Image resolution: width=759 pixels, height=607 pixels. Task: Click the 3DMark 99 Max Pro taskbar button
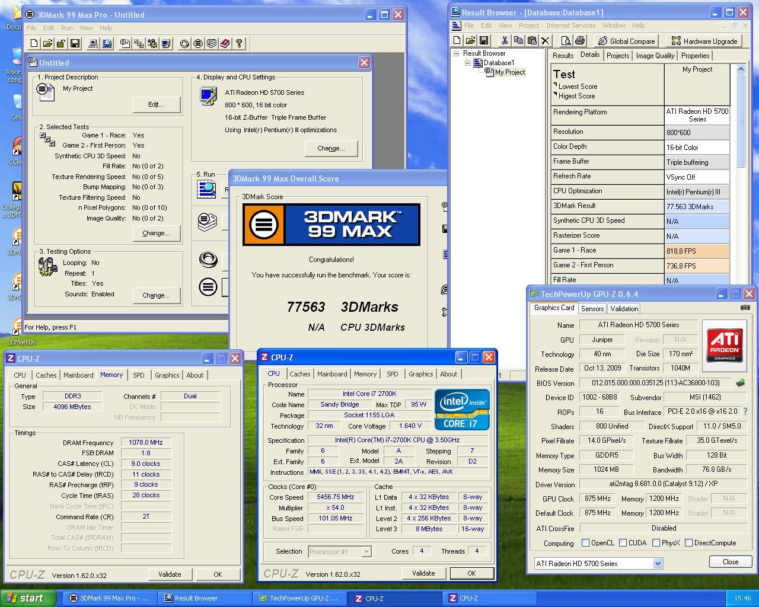pos(110,598)
